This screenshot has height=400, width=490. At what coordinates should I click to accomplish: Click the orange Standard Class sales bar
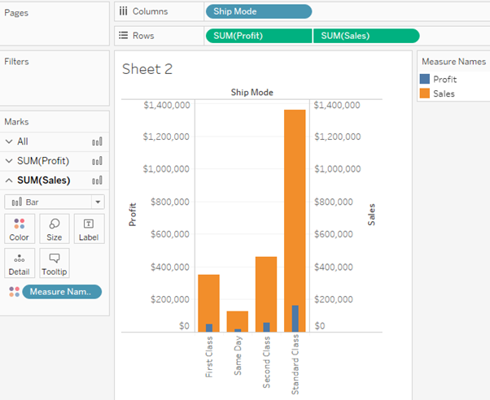click(x=295, y=203)
